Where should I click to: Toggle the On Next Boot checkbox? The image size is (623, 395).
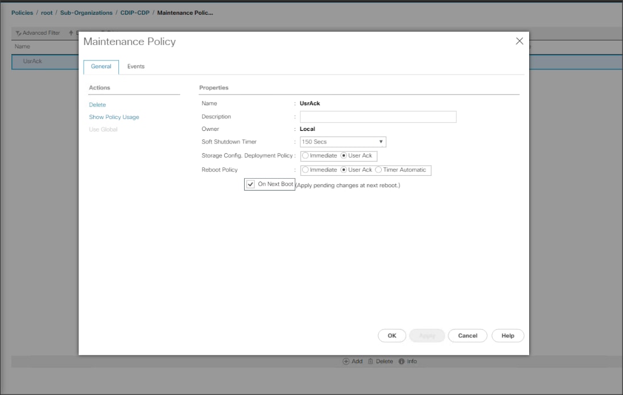[x=250, y=184]
